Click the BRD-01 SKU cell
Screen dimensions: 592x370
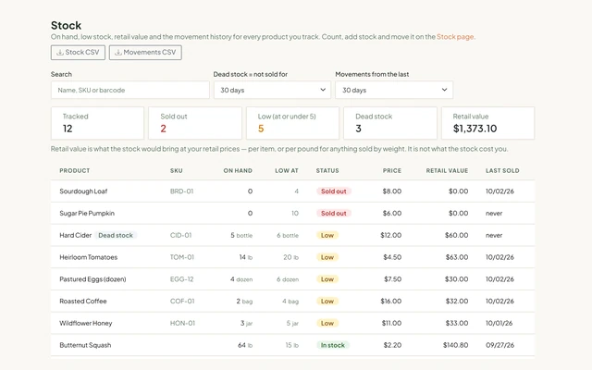tap(181, 191)
